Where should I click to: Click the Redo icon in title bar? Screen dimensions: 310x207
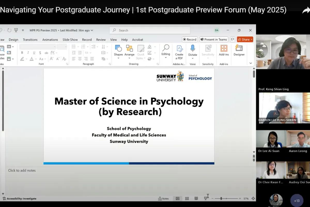(x=9, y=30)
